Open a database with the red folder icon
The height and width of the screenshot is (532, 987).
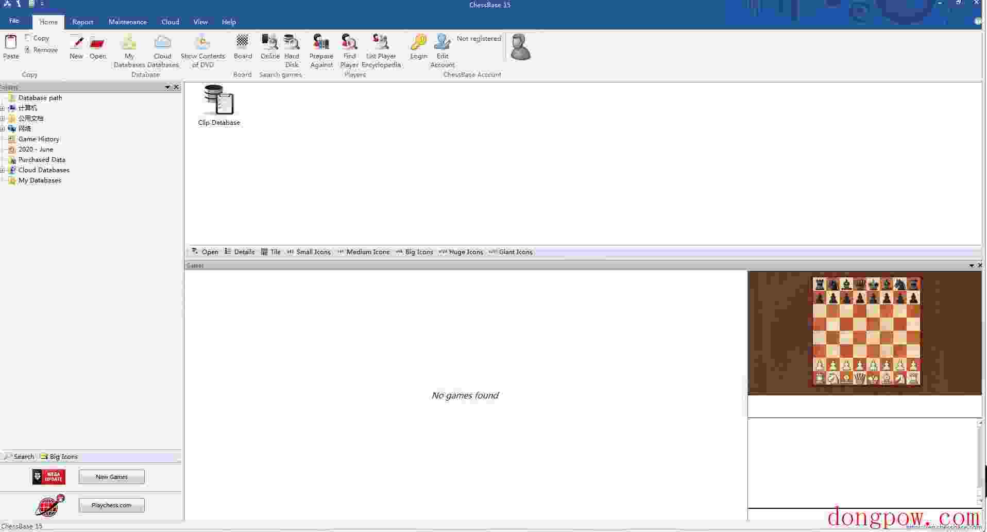click(x=97, y=47)
